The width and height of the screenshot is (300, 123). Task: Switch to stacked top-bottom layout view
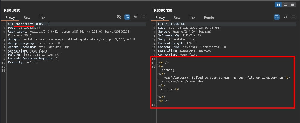tap(285, 5)
